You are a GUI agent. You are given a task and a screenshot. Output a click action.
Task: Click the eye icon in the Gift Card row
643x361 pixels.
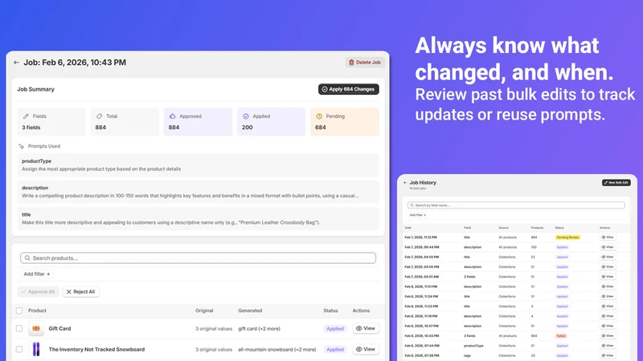[x=358, y=328]
